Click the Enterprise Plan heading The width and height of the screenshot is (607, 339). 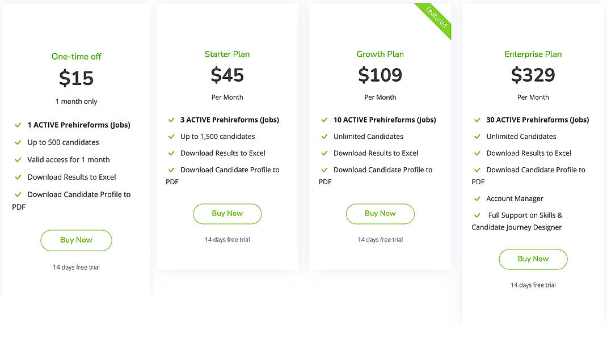tap(533, 54)
